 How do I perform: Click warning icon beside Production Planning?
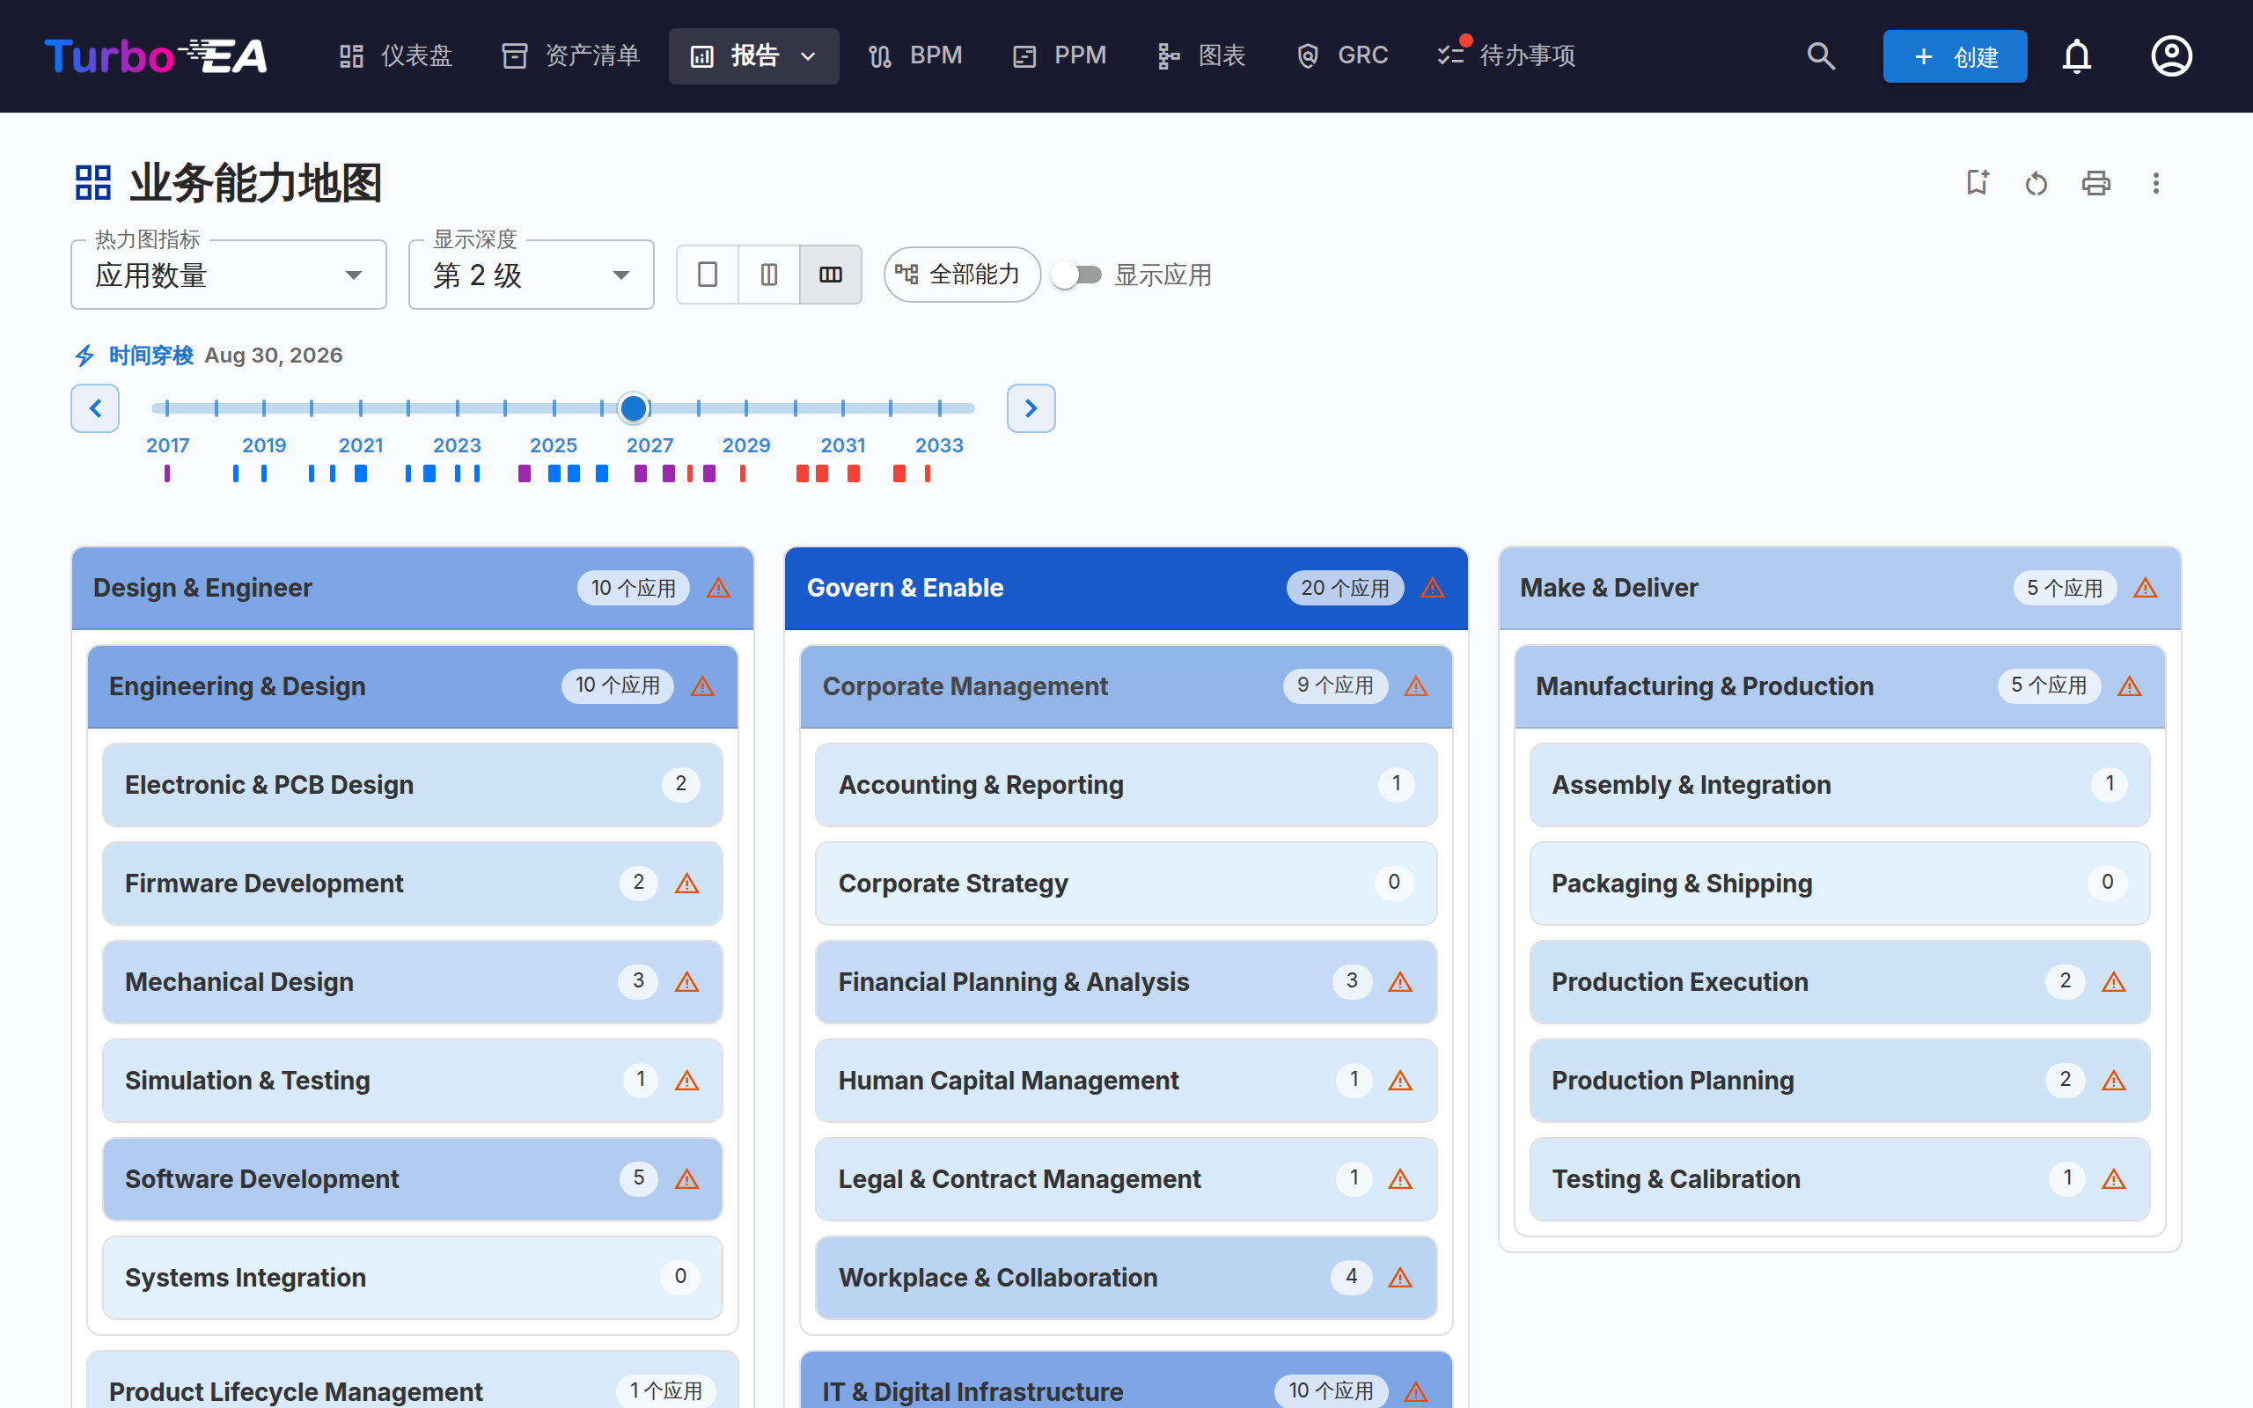point(2114,1081)
